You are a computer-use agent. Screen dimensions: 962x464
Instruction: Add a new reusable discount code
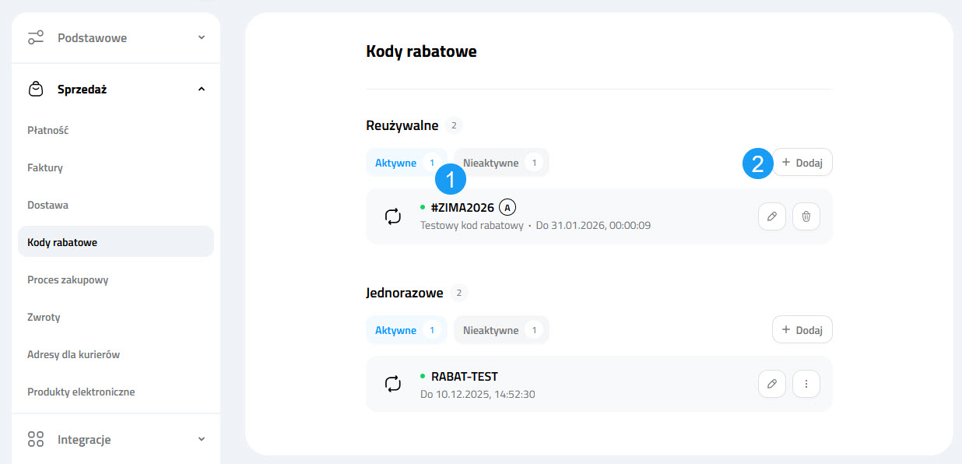pos(802,162)
